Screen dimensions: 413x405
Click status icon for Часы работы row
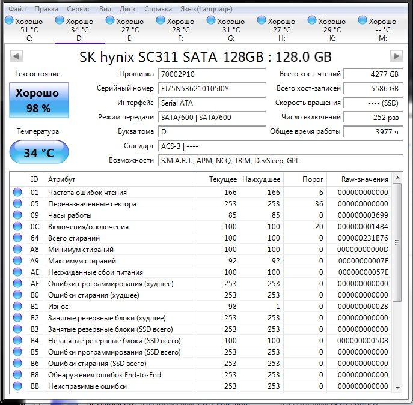[x=17, y=215]
